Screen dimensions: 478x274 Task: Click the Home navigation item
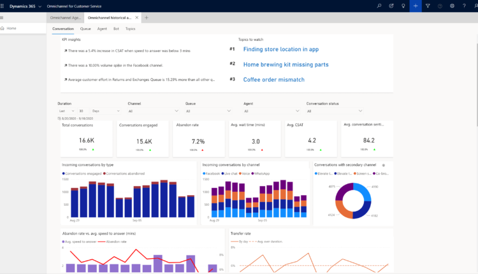pos(11,28)
